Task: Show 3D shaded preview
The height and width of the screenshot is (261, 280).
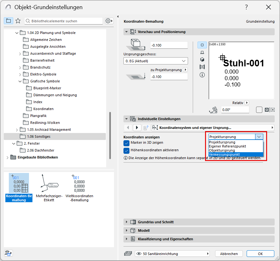Action: coord(202,59)
